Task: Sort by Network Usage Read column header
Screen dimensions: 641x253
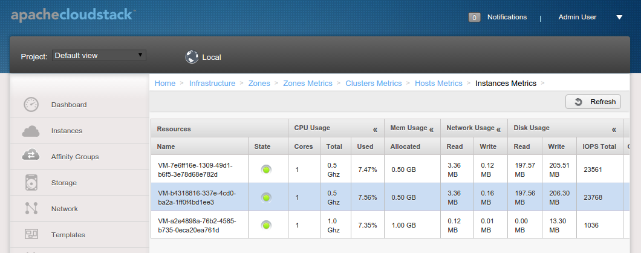Action: click(457, 146)
